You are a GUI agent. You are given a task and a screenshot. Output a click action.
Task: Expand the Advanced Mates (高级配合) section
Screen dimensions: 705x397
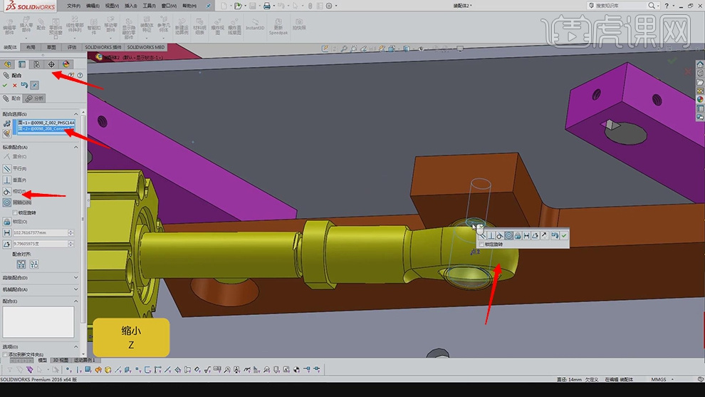76,277
